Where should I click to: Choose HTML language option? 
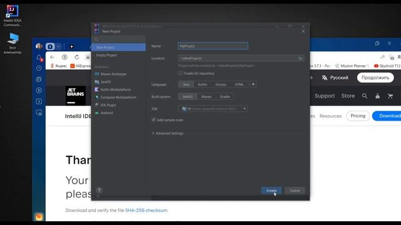coord(239,84)
